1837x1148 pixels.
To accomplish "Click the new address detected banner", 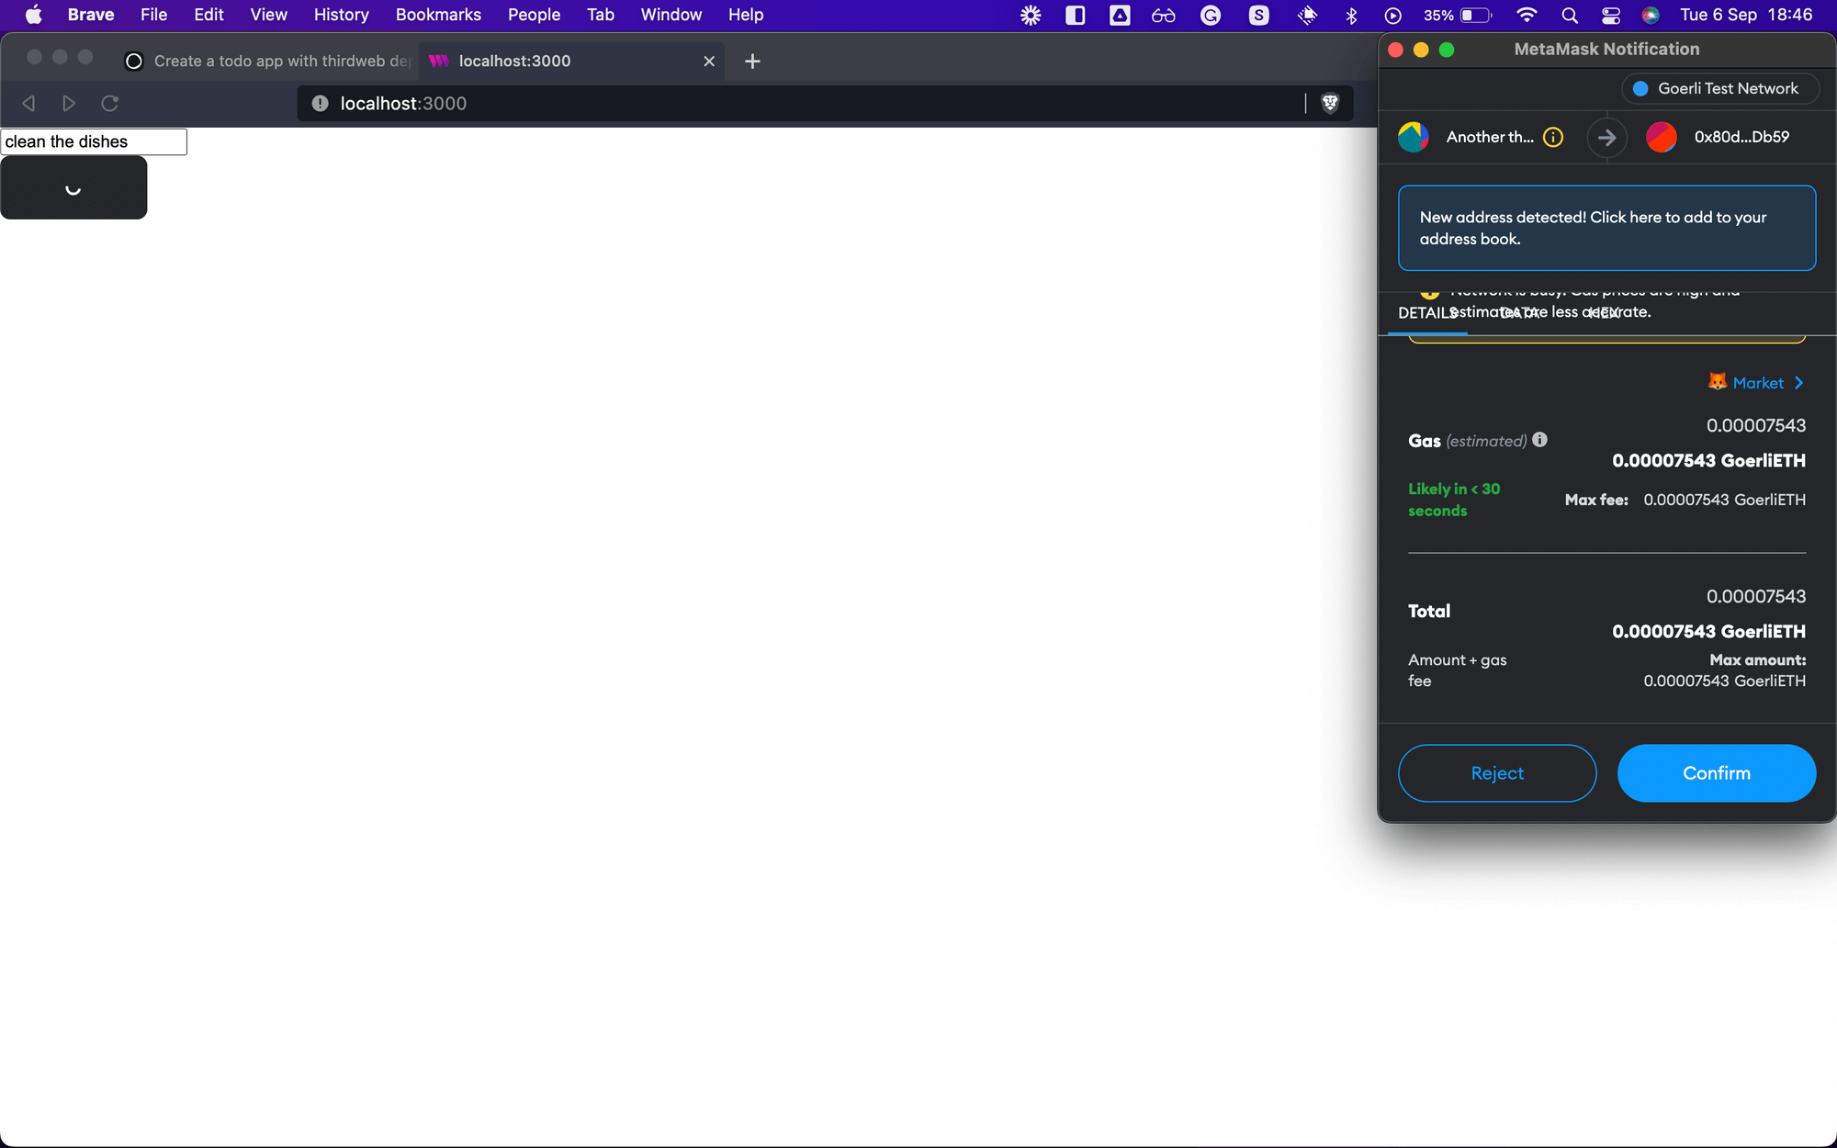I will tap(1606, 228).
